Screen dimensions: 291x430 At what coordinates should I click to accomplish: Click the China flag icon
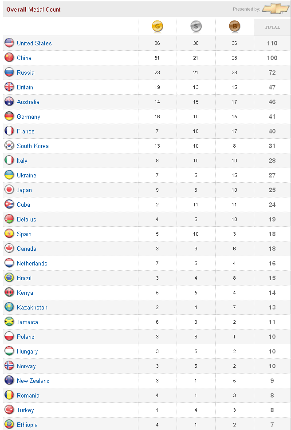(x=9, y=58)
